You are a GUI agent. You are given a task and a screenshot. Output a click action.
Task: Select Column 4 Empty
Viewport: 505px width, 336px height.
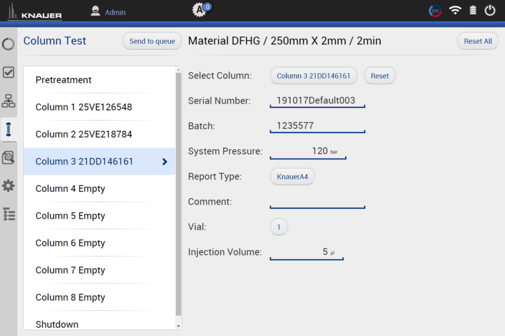point(100,188)
